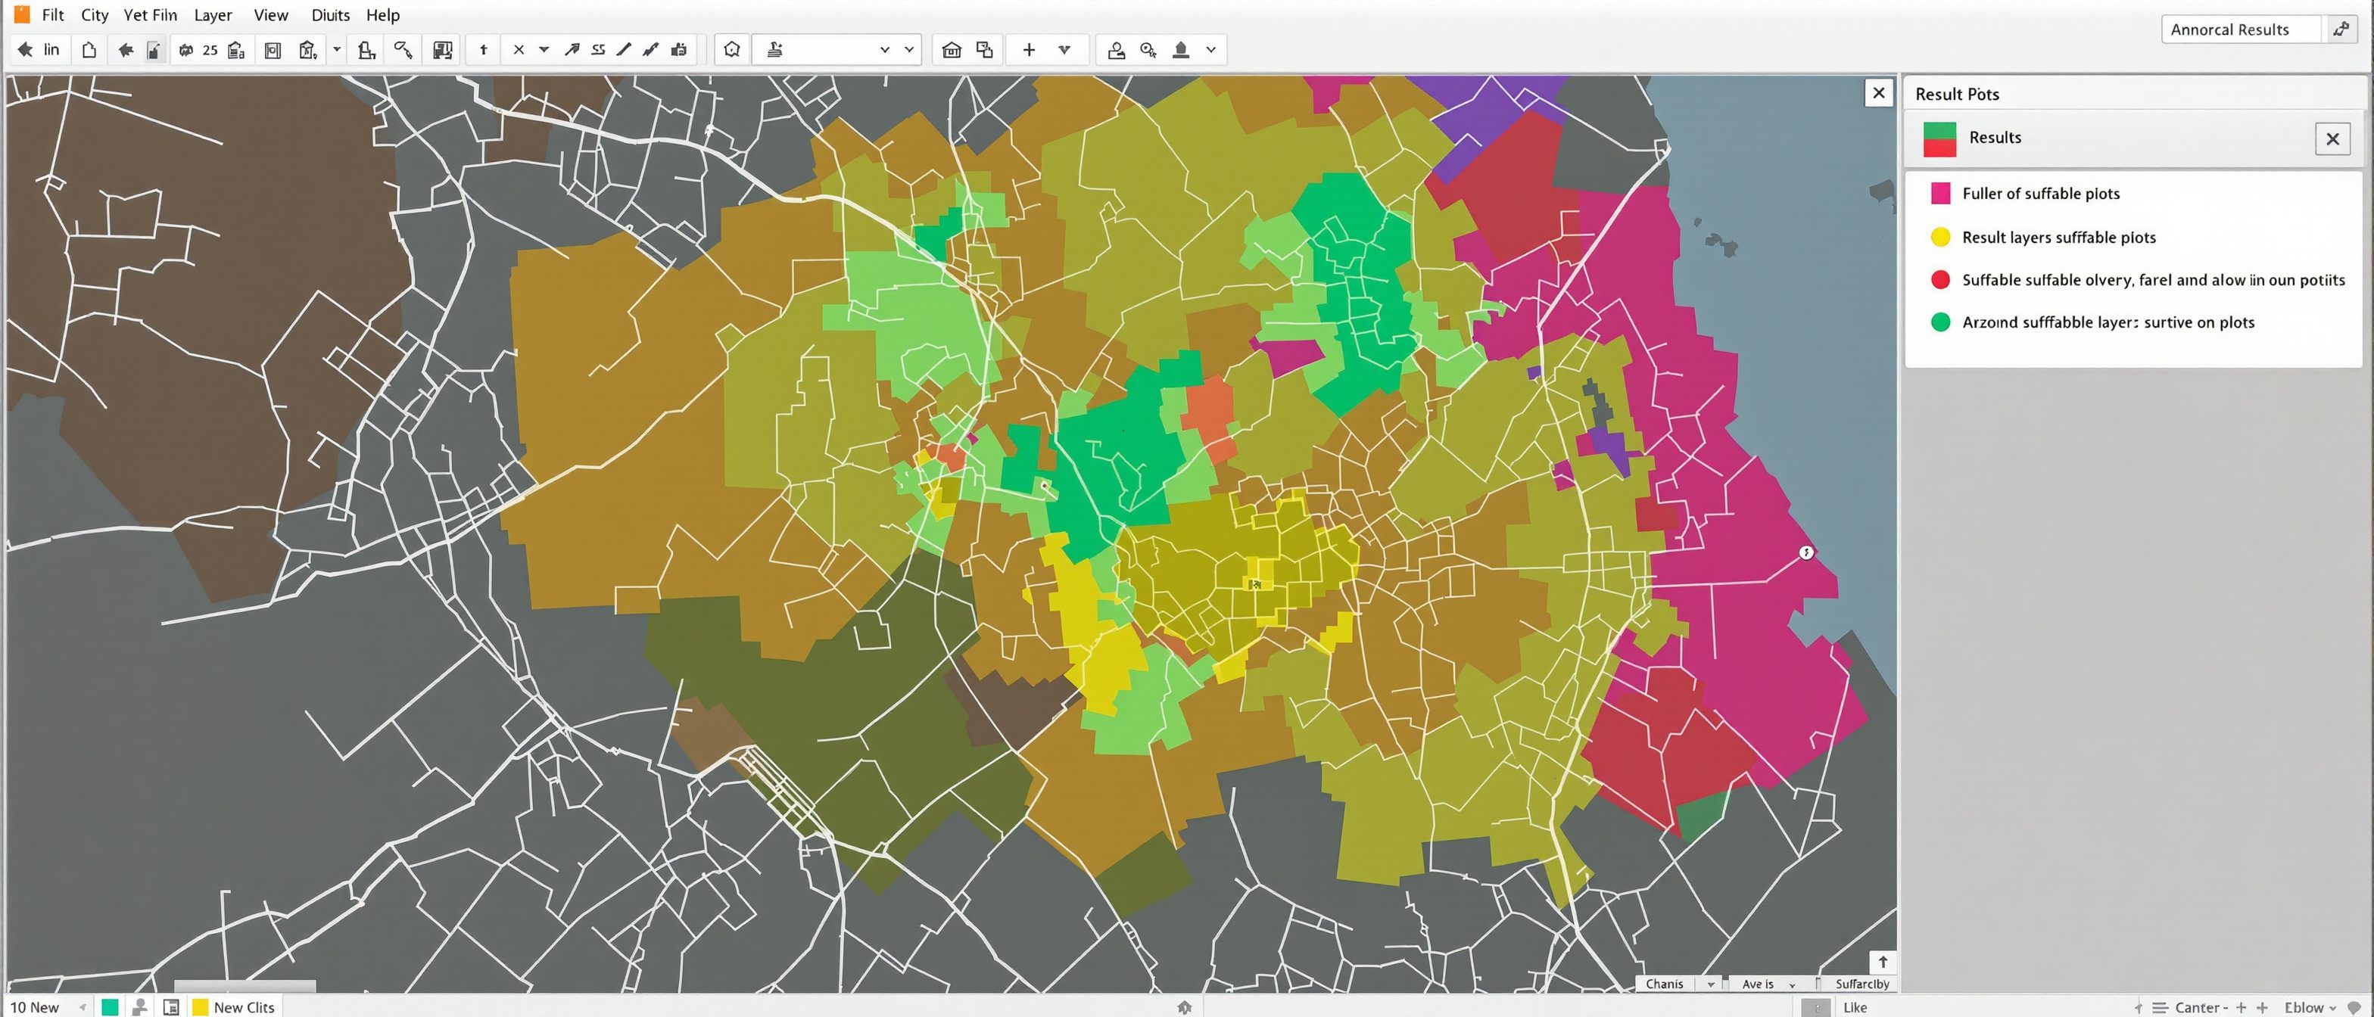Click the pink 'Fuller of suffable plots' swatch
Image resolution: width=2374 pixels, height=1017 pixels.
(x=1941, y=192)
